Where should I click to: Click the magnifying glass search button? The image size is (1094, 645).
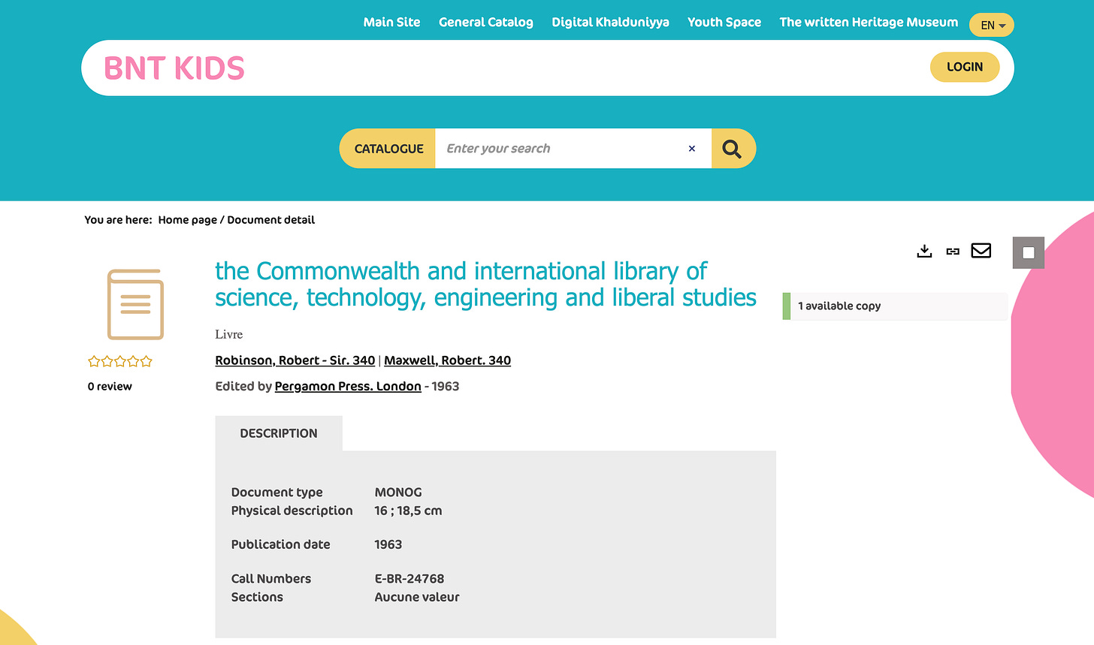click(733, 149)
